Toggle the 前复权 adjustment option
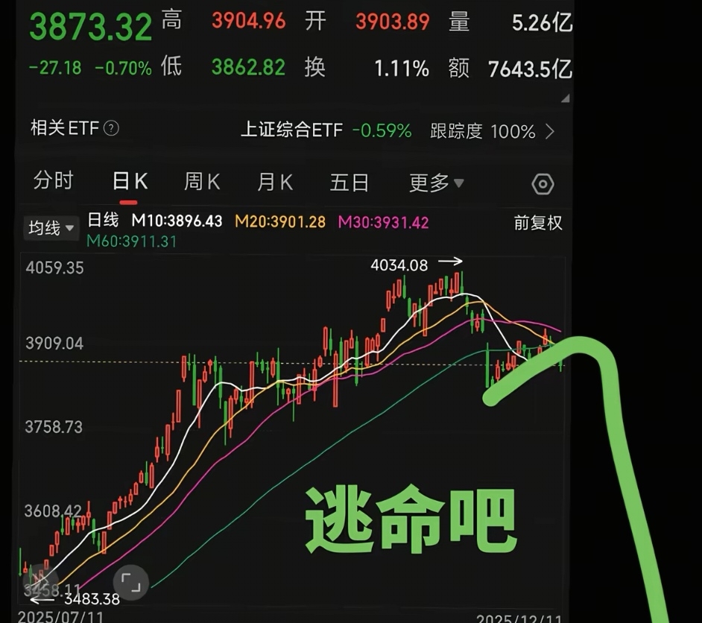 538,223
